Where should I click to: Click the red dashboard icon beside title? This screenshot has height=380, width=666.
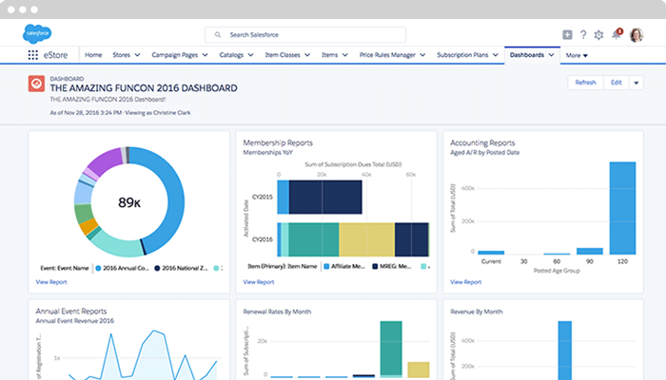[x=36, y=84]
